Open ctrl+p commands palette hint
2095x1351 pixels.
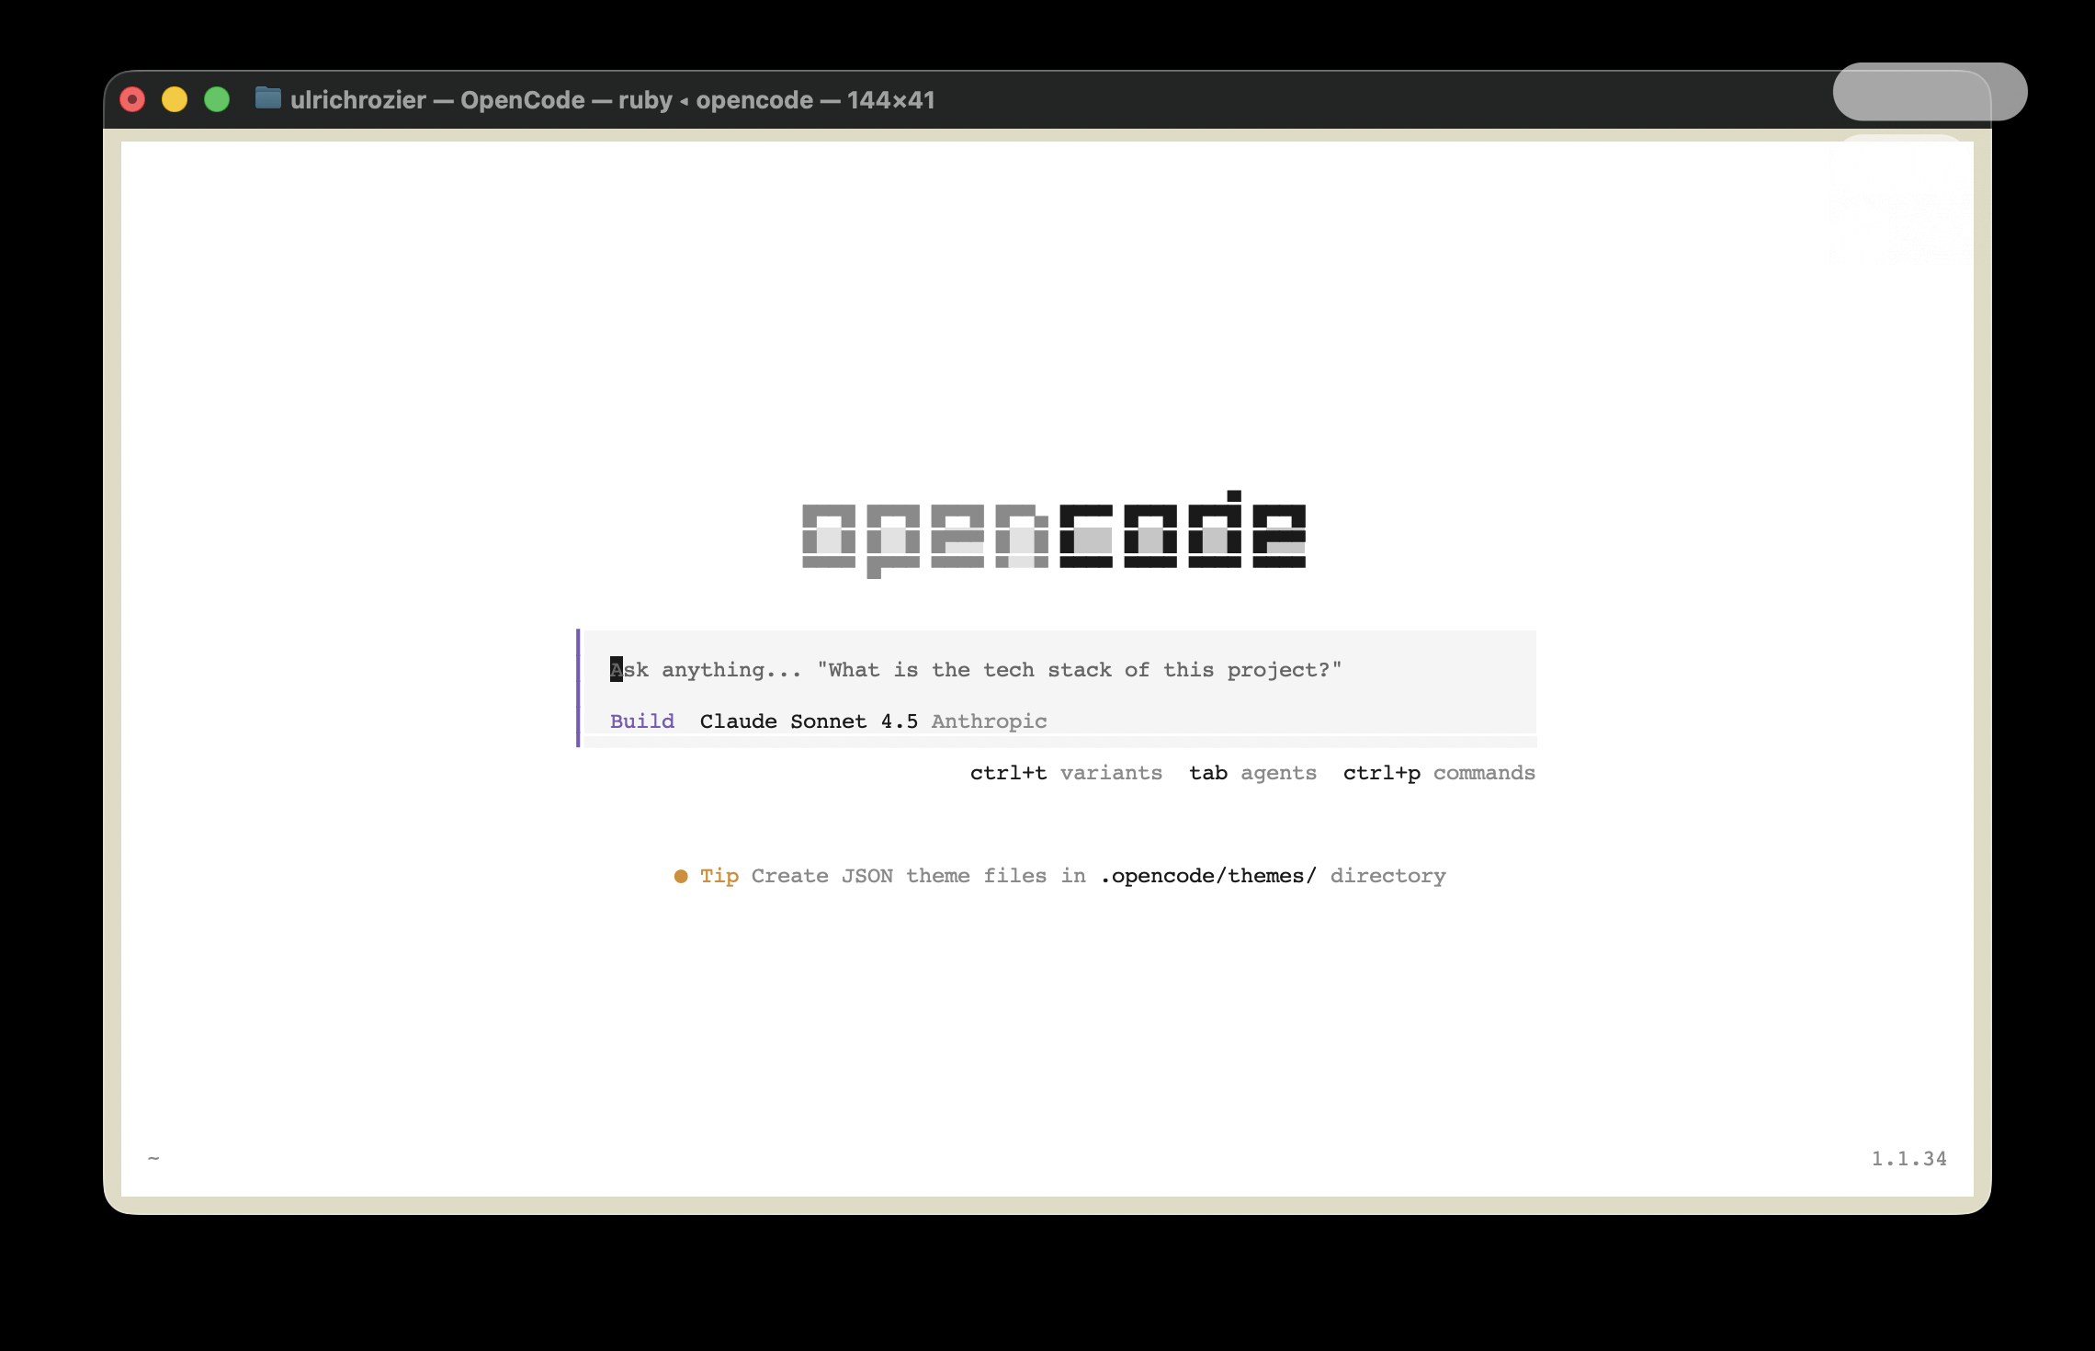coord(1439,773)
